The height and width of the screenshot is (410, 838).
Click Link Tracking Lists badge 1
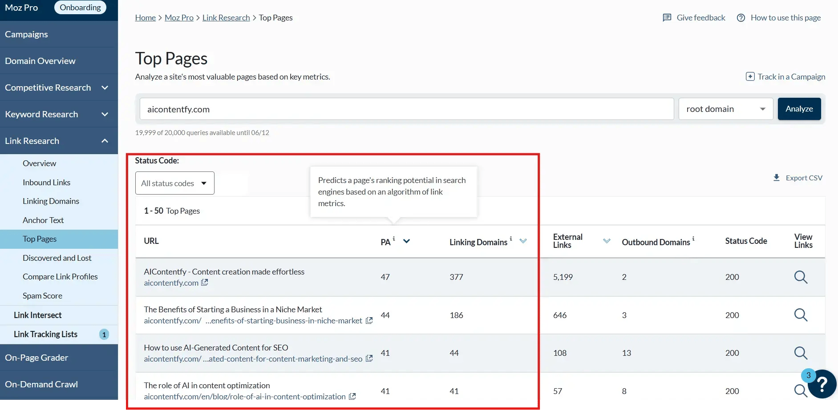click(x=104, y=334)
